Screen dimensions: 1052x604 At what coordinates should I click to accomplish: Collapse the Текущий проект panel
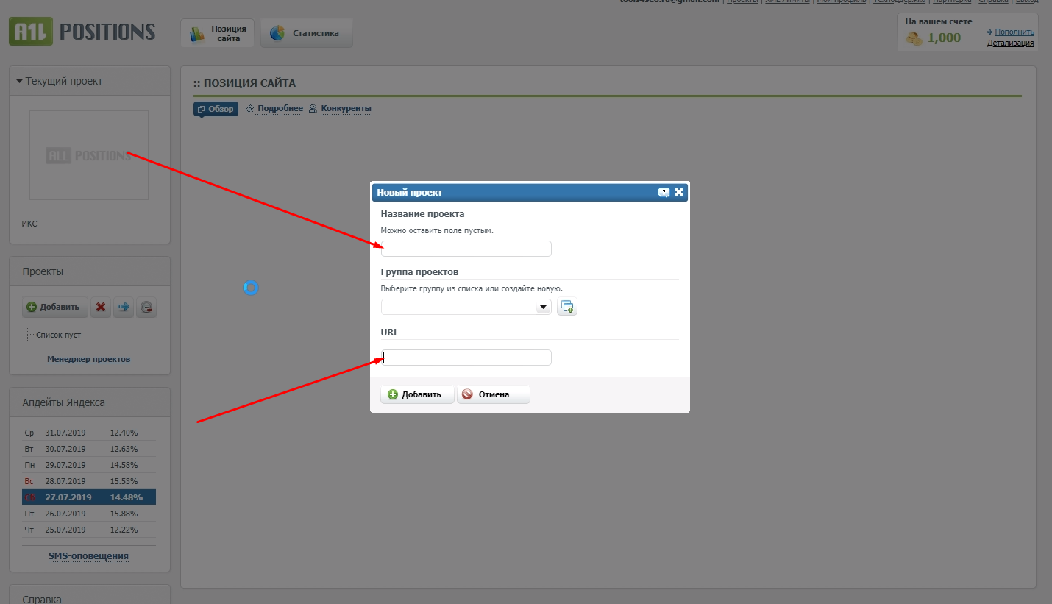19,81
